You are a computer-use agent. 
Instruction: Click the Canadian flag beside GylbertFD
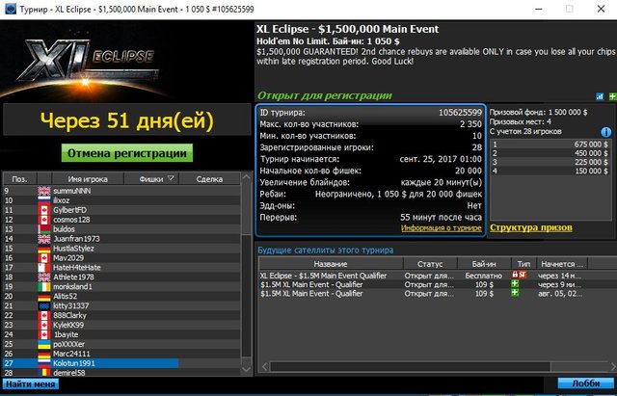(x=44, y=210)
